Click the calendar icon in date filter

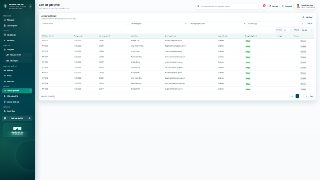pos(302,24)
